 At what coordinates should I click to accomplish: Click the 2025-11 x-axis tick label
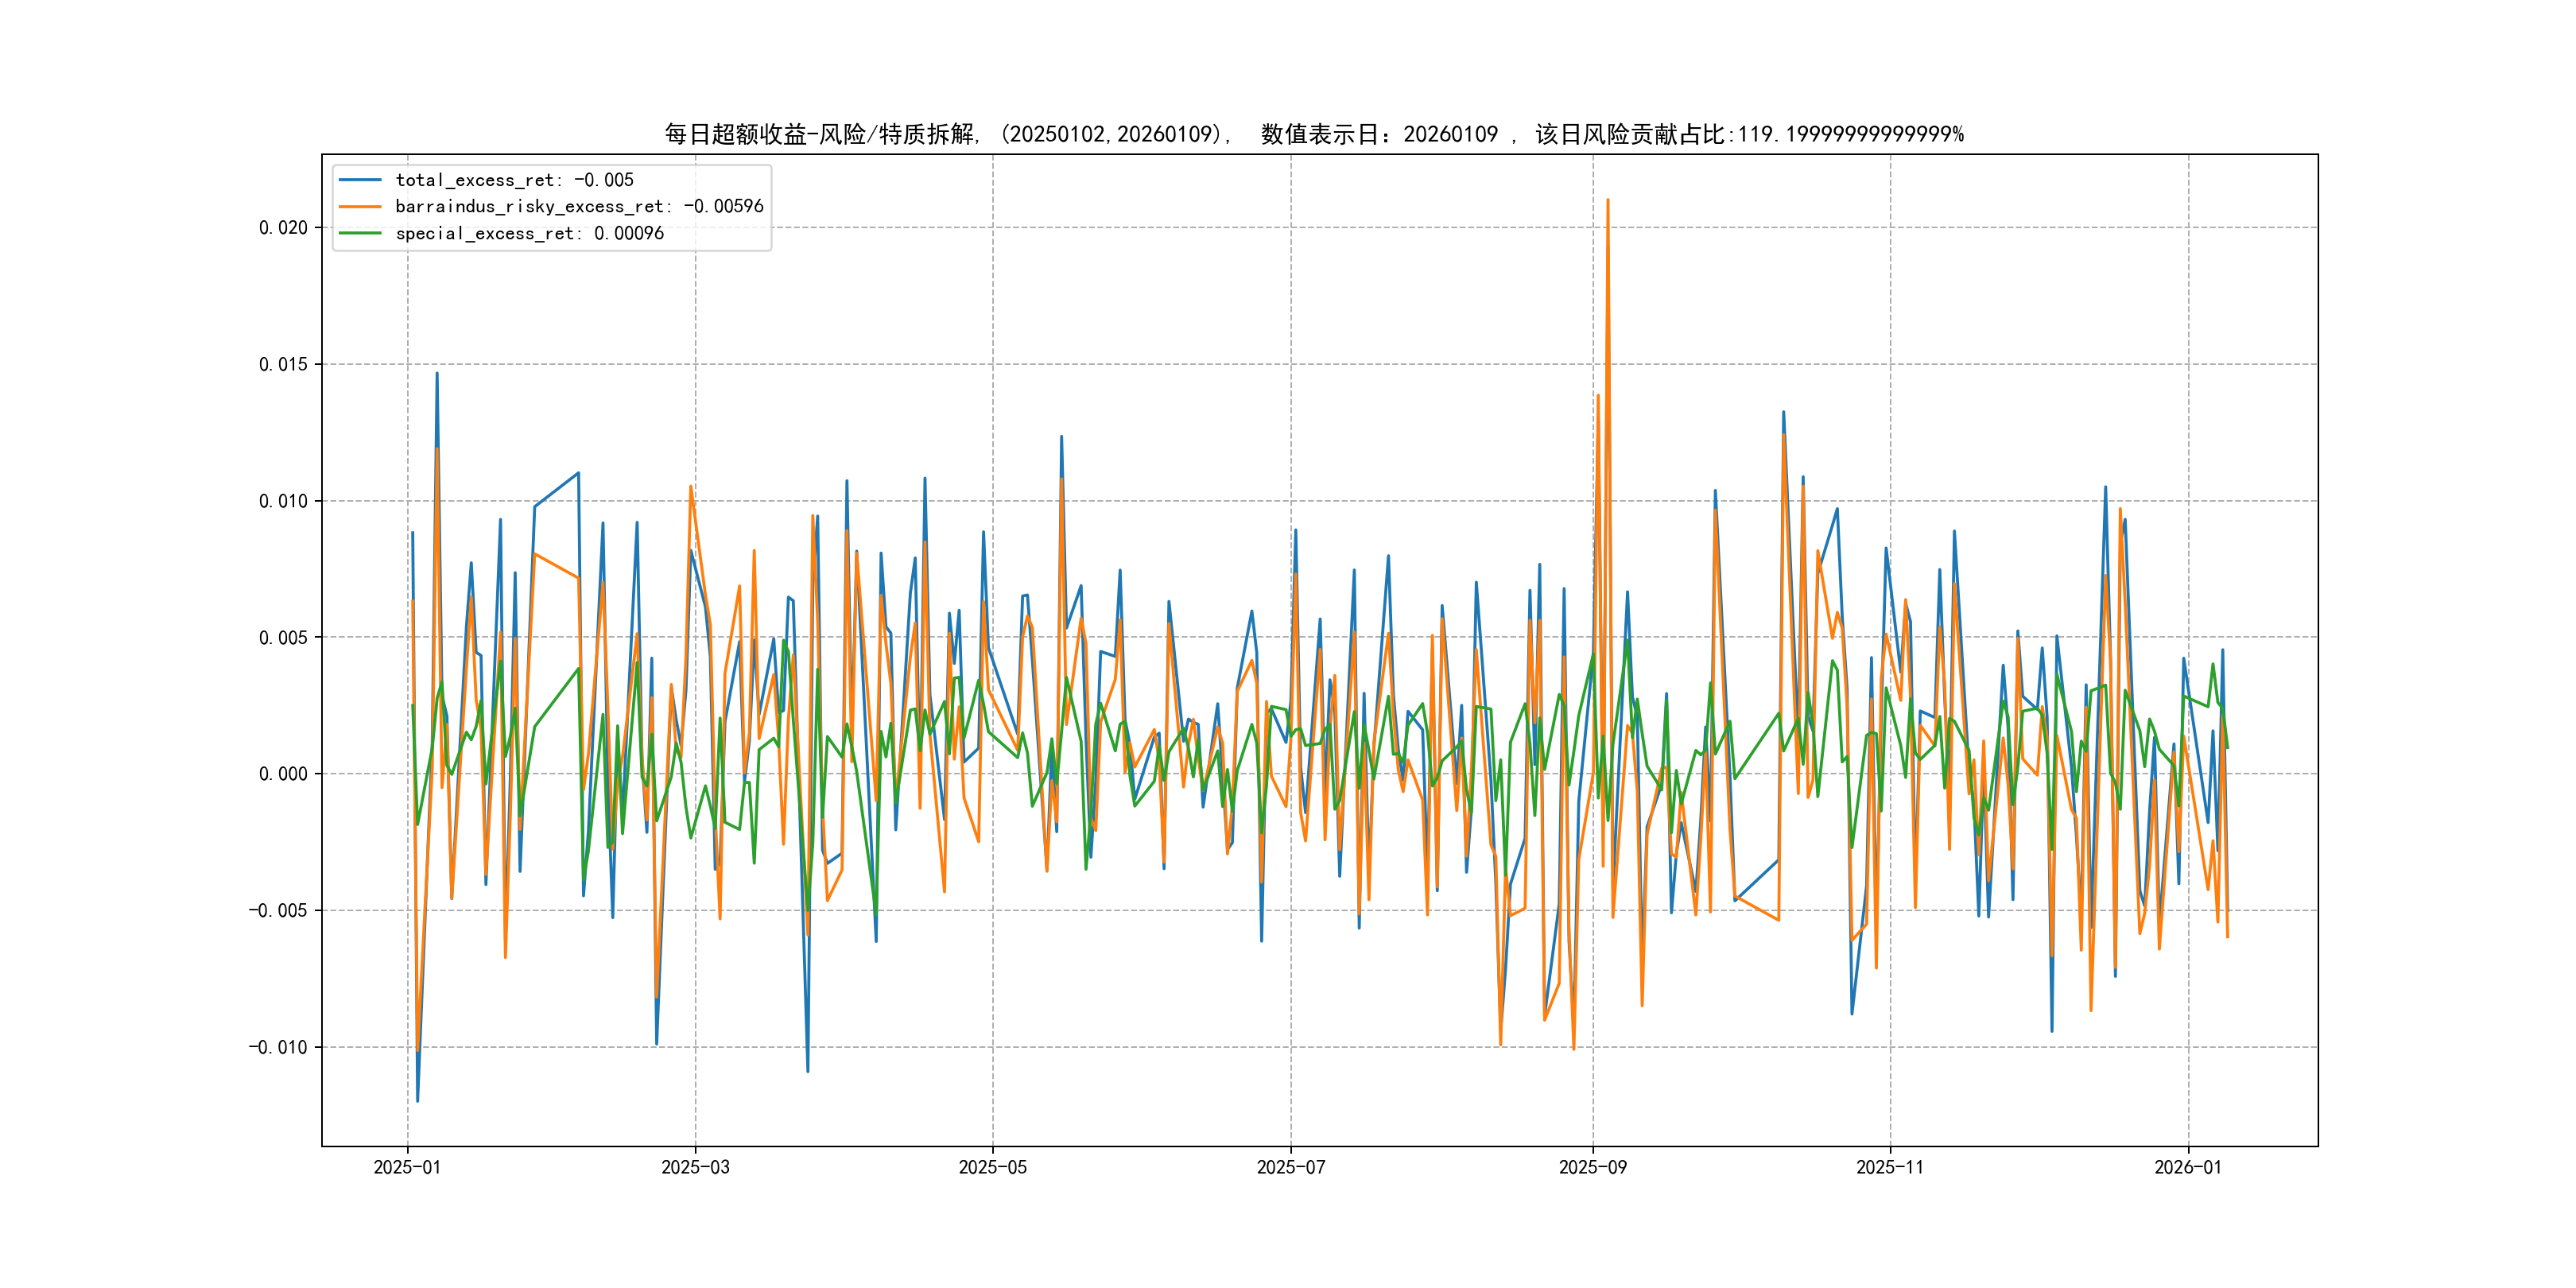pyautogui.click(x=1889, y=1167)
